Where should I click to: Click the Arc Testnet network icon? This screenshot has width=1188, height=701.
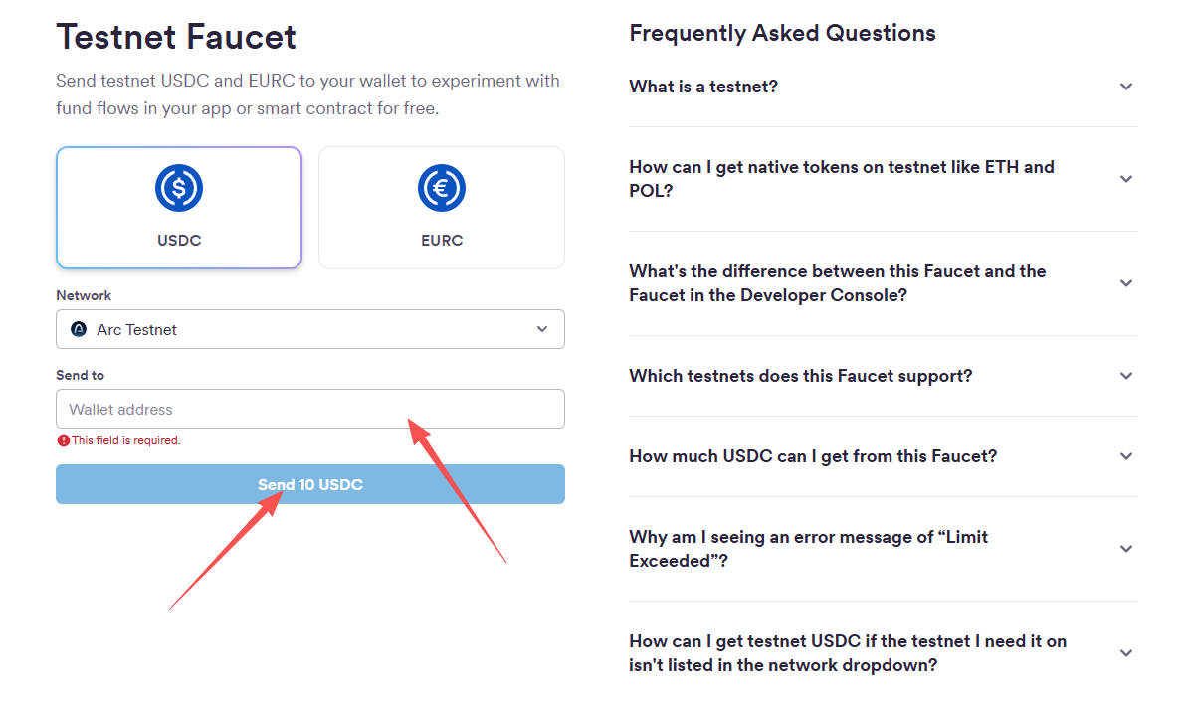78,329
